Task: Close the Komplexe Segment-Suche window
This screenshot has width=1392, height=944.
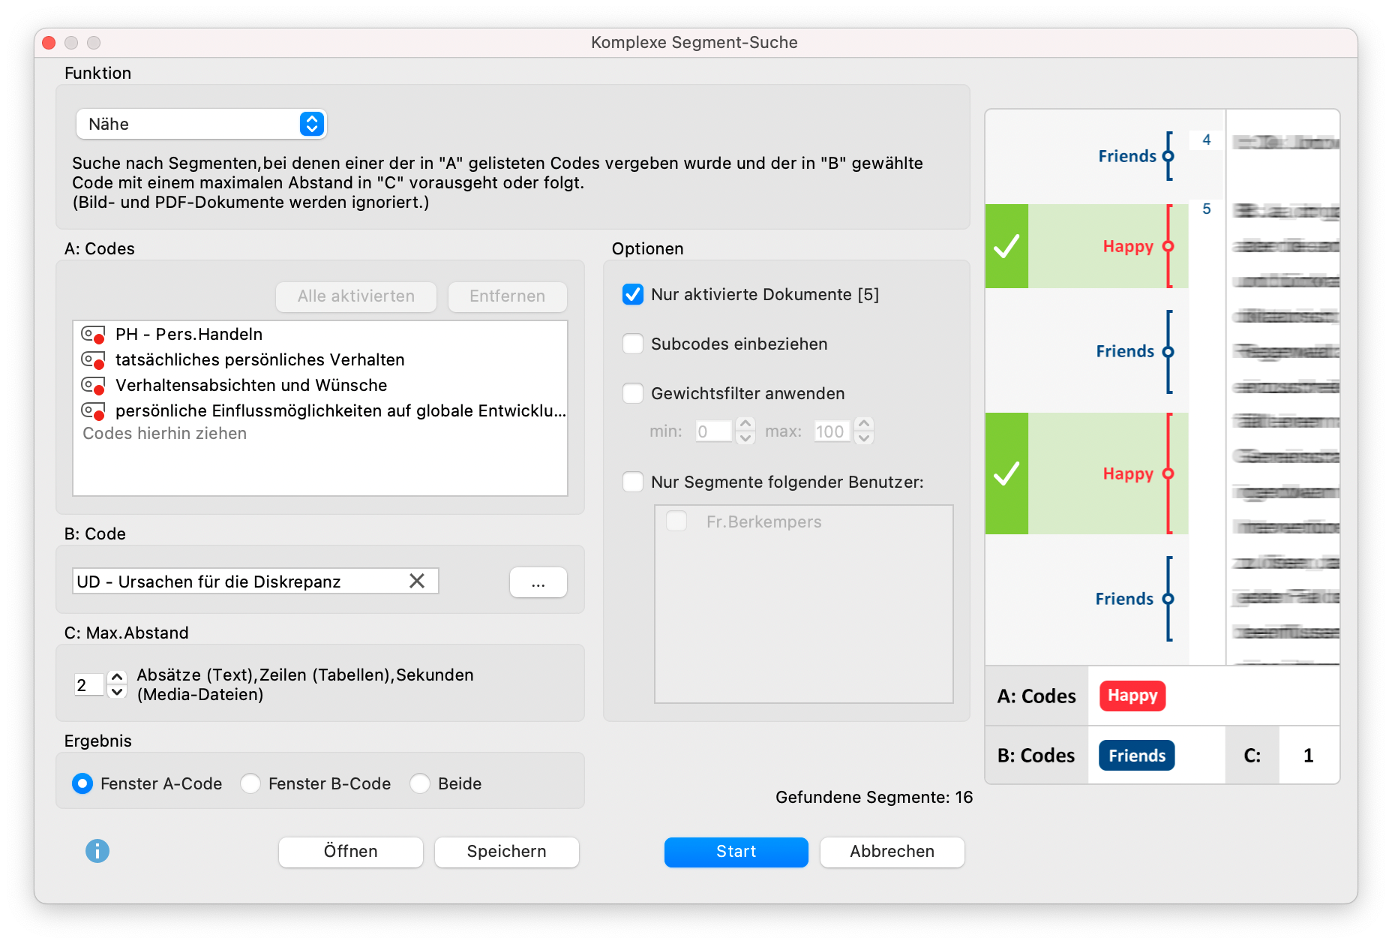Action: [x=49, y=43]
